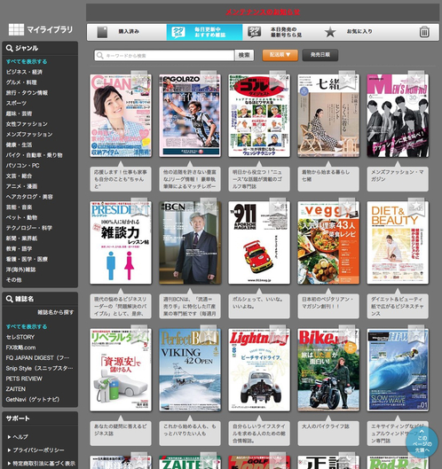Open the セレSTORY magazine link
442x469 pixels.
[x=20, y=337]
